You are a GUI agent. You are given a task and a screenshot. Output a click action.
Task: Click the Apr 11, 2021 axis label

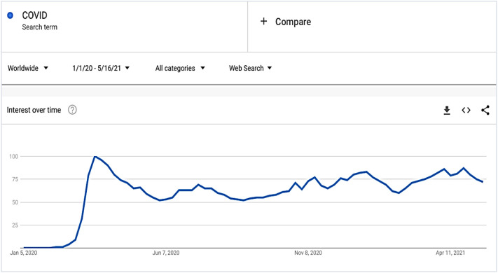point(450,253)
